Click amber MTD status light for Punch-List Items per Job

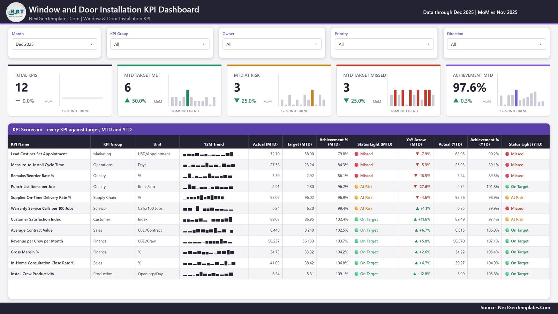(357, 187)
